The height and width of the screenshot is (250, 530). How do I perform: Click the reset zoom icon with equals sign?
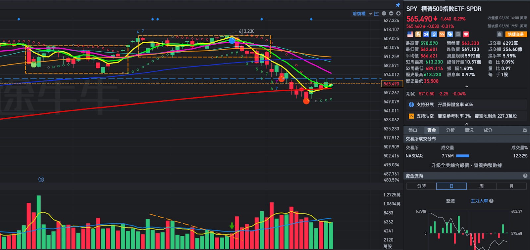(x=384, y=14)
